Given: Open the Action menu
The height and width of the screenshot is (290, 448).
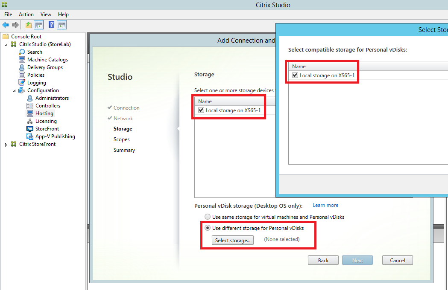Looking at the screenshot, I should tap(26, 14).
